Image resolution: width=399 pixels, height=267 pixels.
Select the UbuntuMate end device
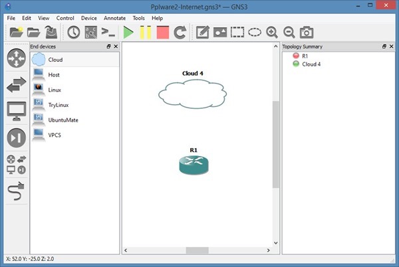[74, 120]
